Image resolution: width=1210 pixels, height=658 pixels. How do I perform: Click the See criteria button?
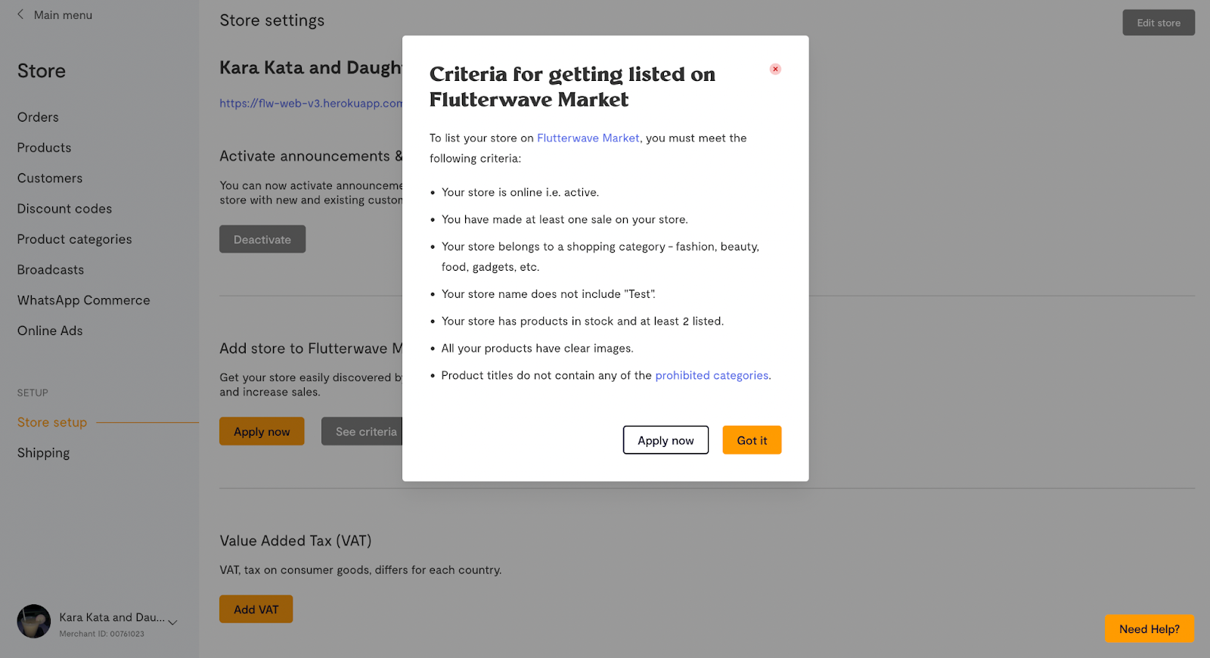coord(363,431)
